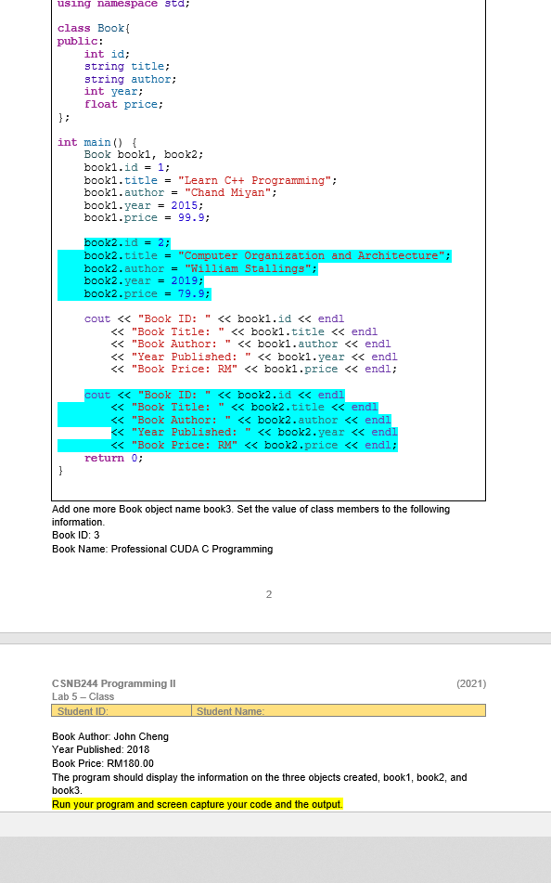Click the "Chand Miyan" author string
Viewport: 551px width, 883px height.
(x=228, y=192)
